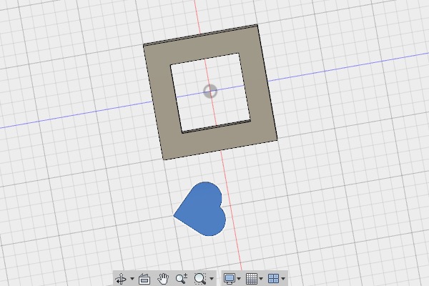Expand the Viewports dropdown arrow
Screen dimensions: 429x286
(283, 279)
